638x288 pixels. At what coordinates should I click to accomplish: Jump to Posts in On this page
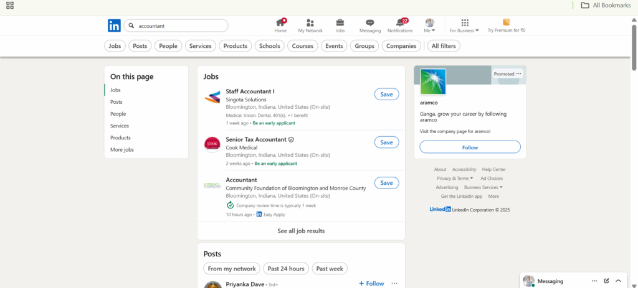117,102
